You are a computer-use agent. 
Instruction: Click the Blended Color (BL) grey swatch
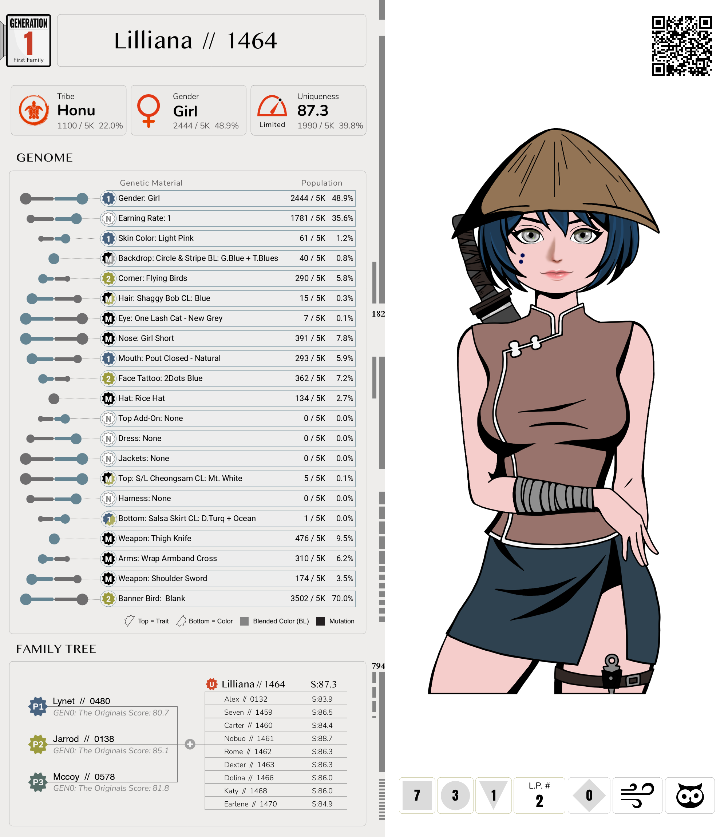(244, 621)
